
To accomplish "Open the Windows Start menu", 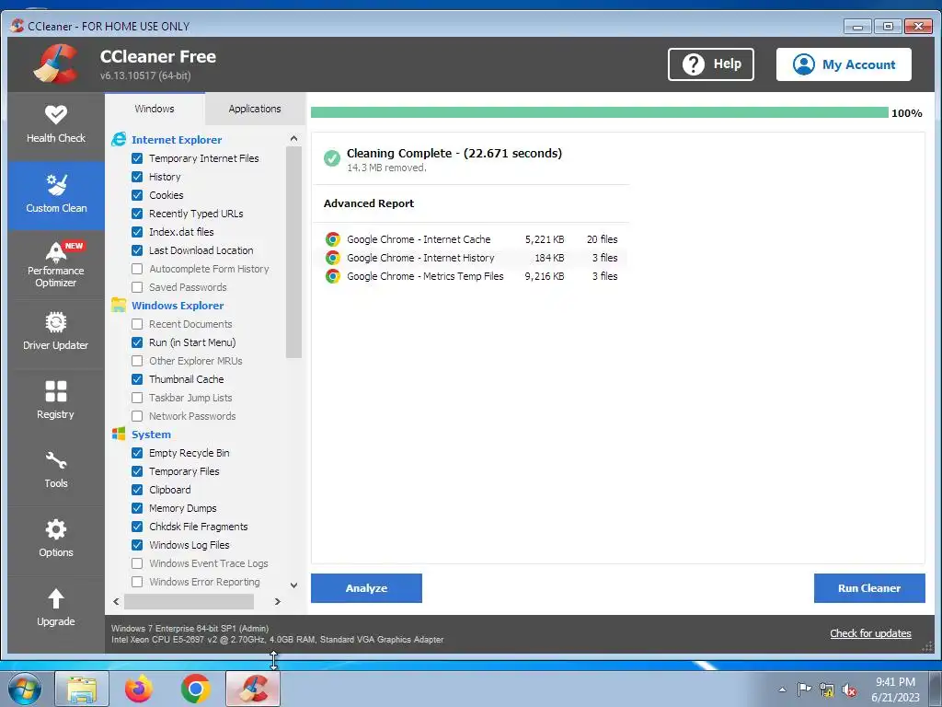I will 25,689.
